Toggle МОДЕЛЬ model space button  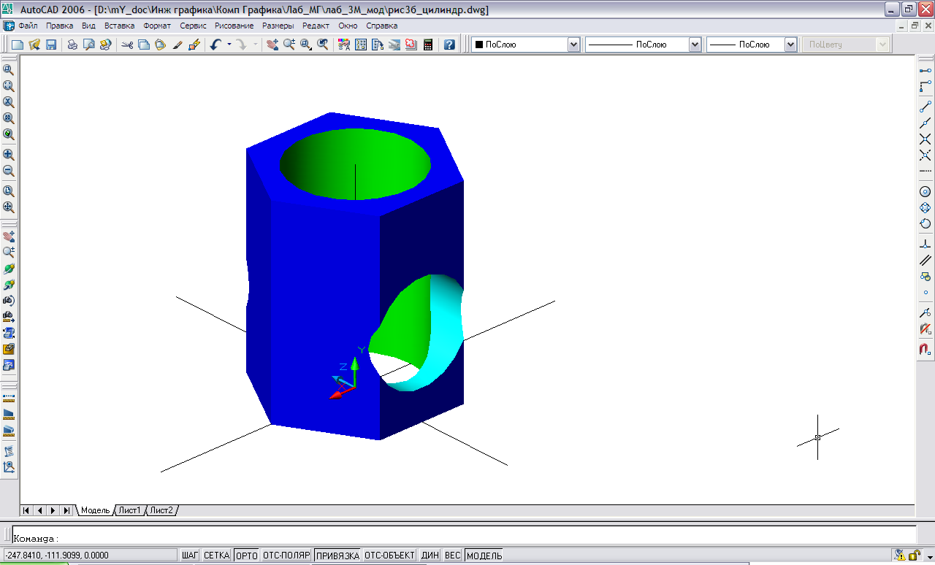(x=484, y=556)
